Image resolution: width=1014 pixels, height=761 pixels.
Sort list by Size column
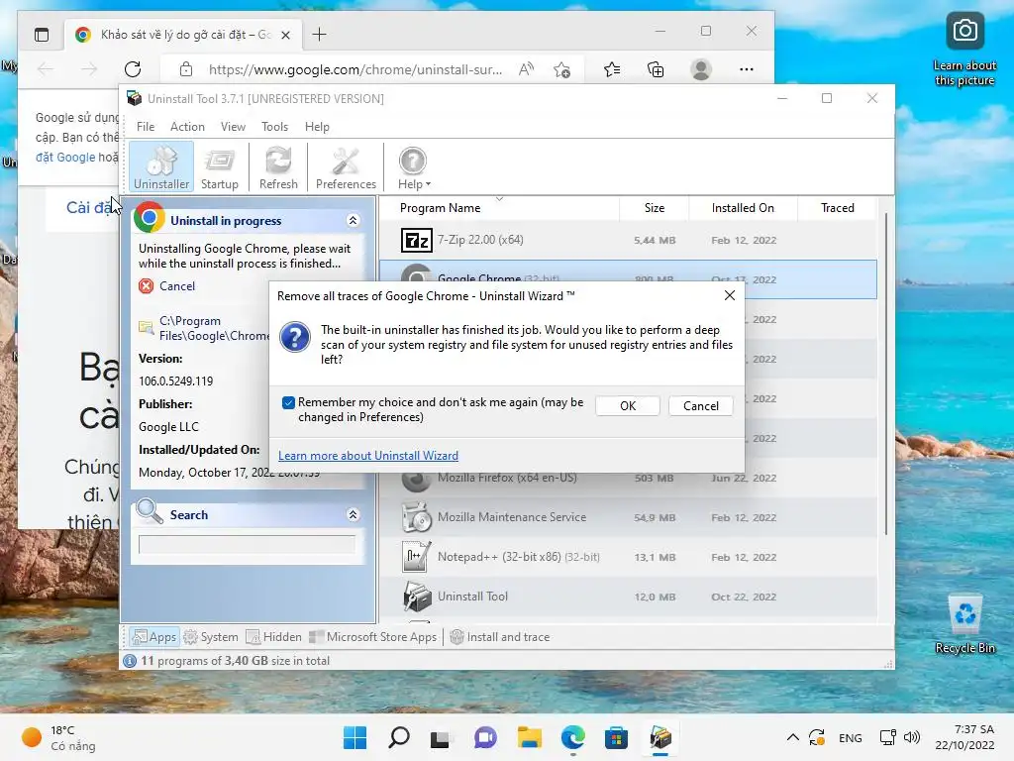(x=654, y=208)
